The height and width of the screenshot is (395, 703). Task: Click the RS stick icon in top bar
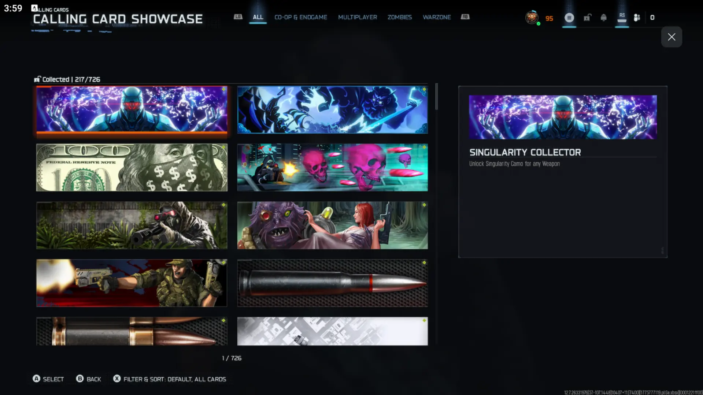pos(622,18)
